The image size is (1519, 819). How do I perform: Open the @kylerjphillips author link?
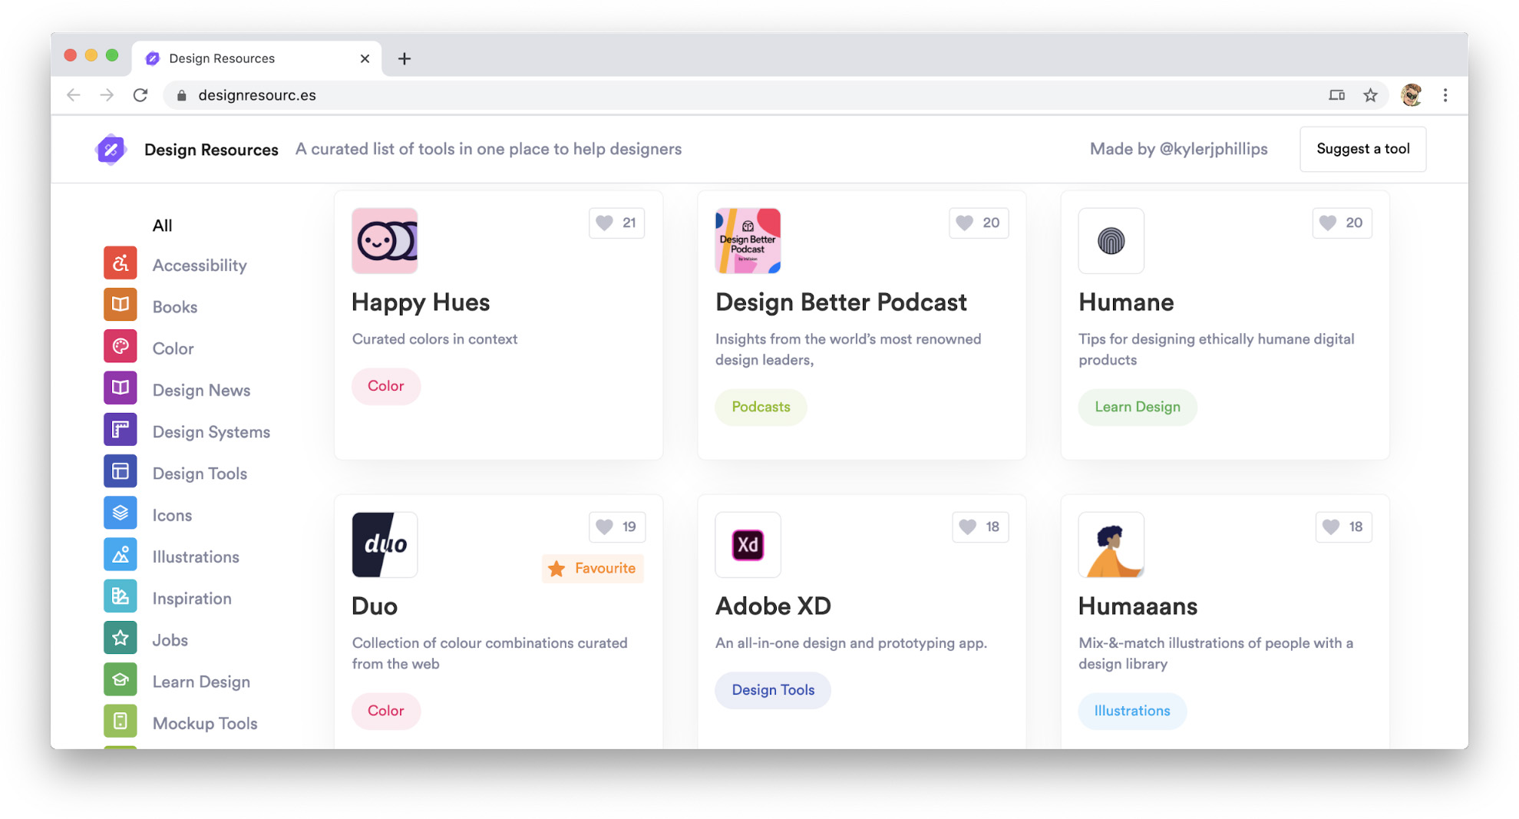tap(1213, 149)
